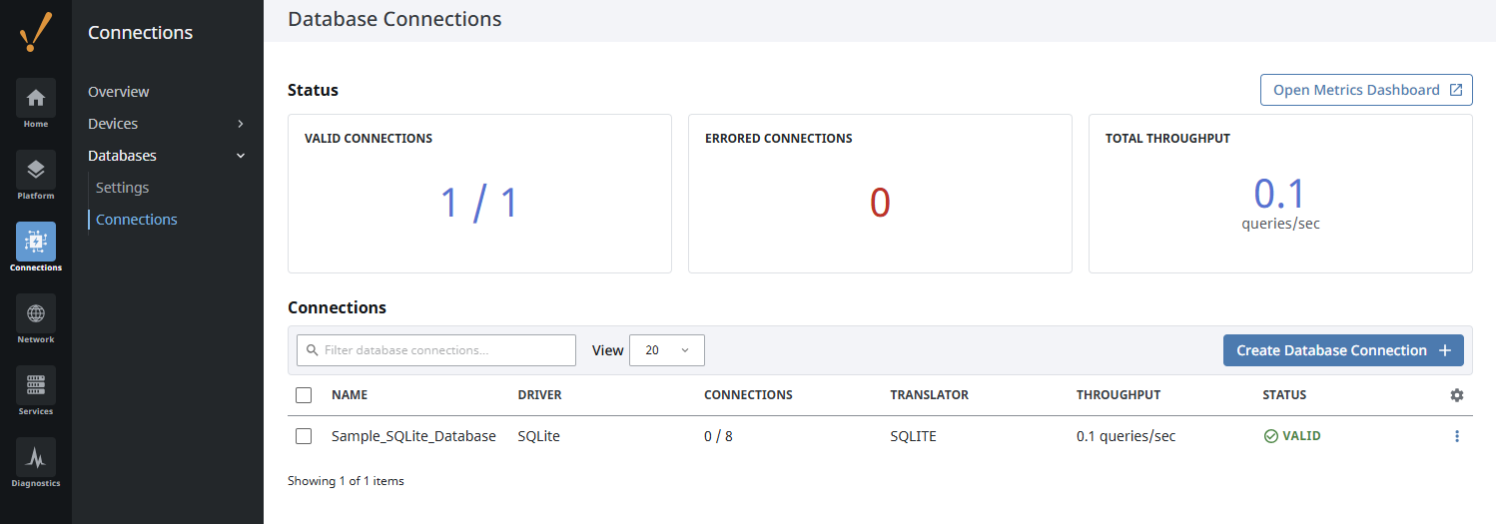Image resolution: width=1496 pixels, height=524 pixels.
Task: Collapse the Databases menu section
Action: [167, 156]
